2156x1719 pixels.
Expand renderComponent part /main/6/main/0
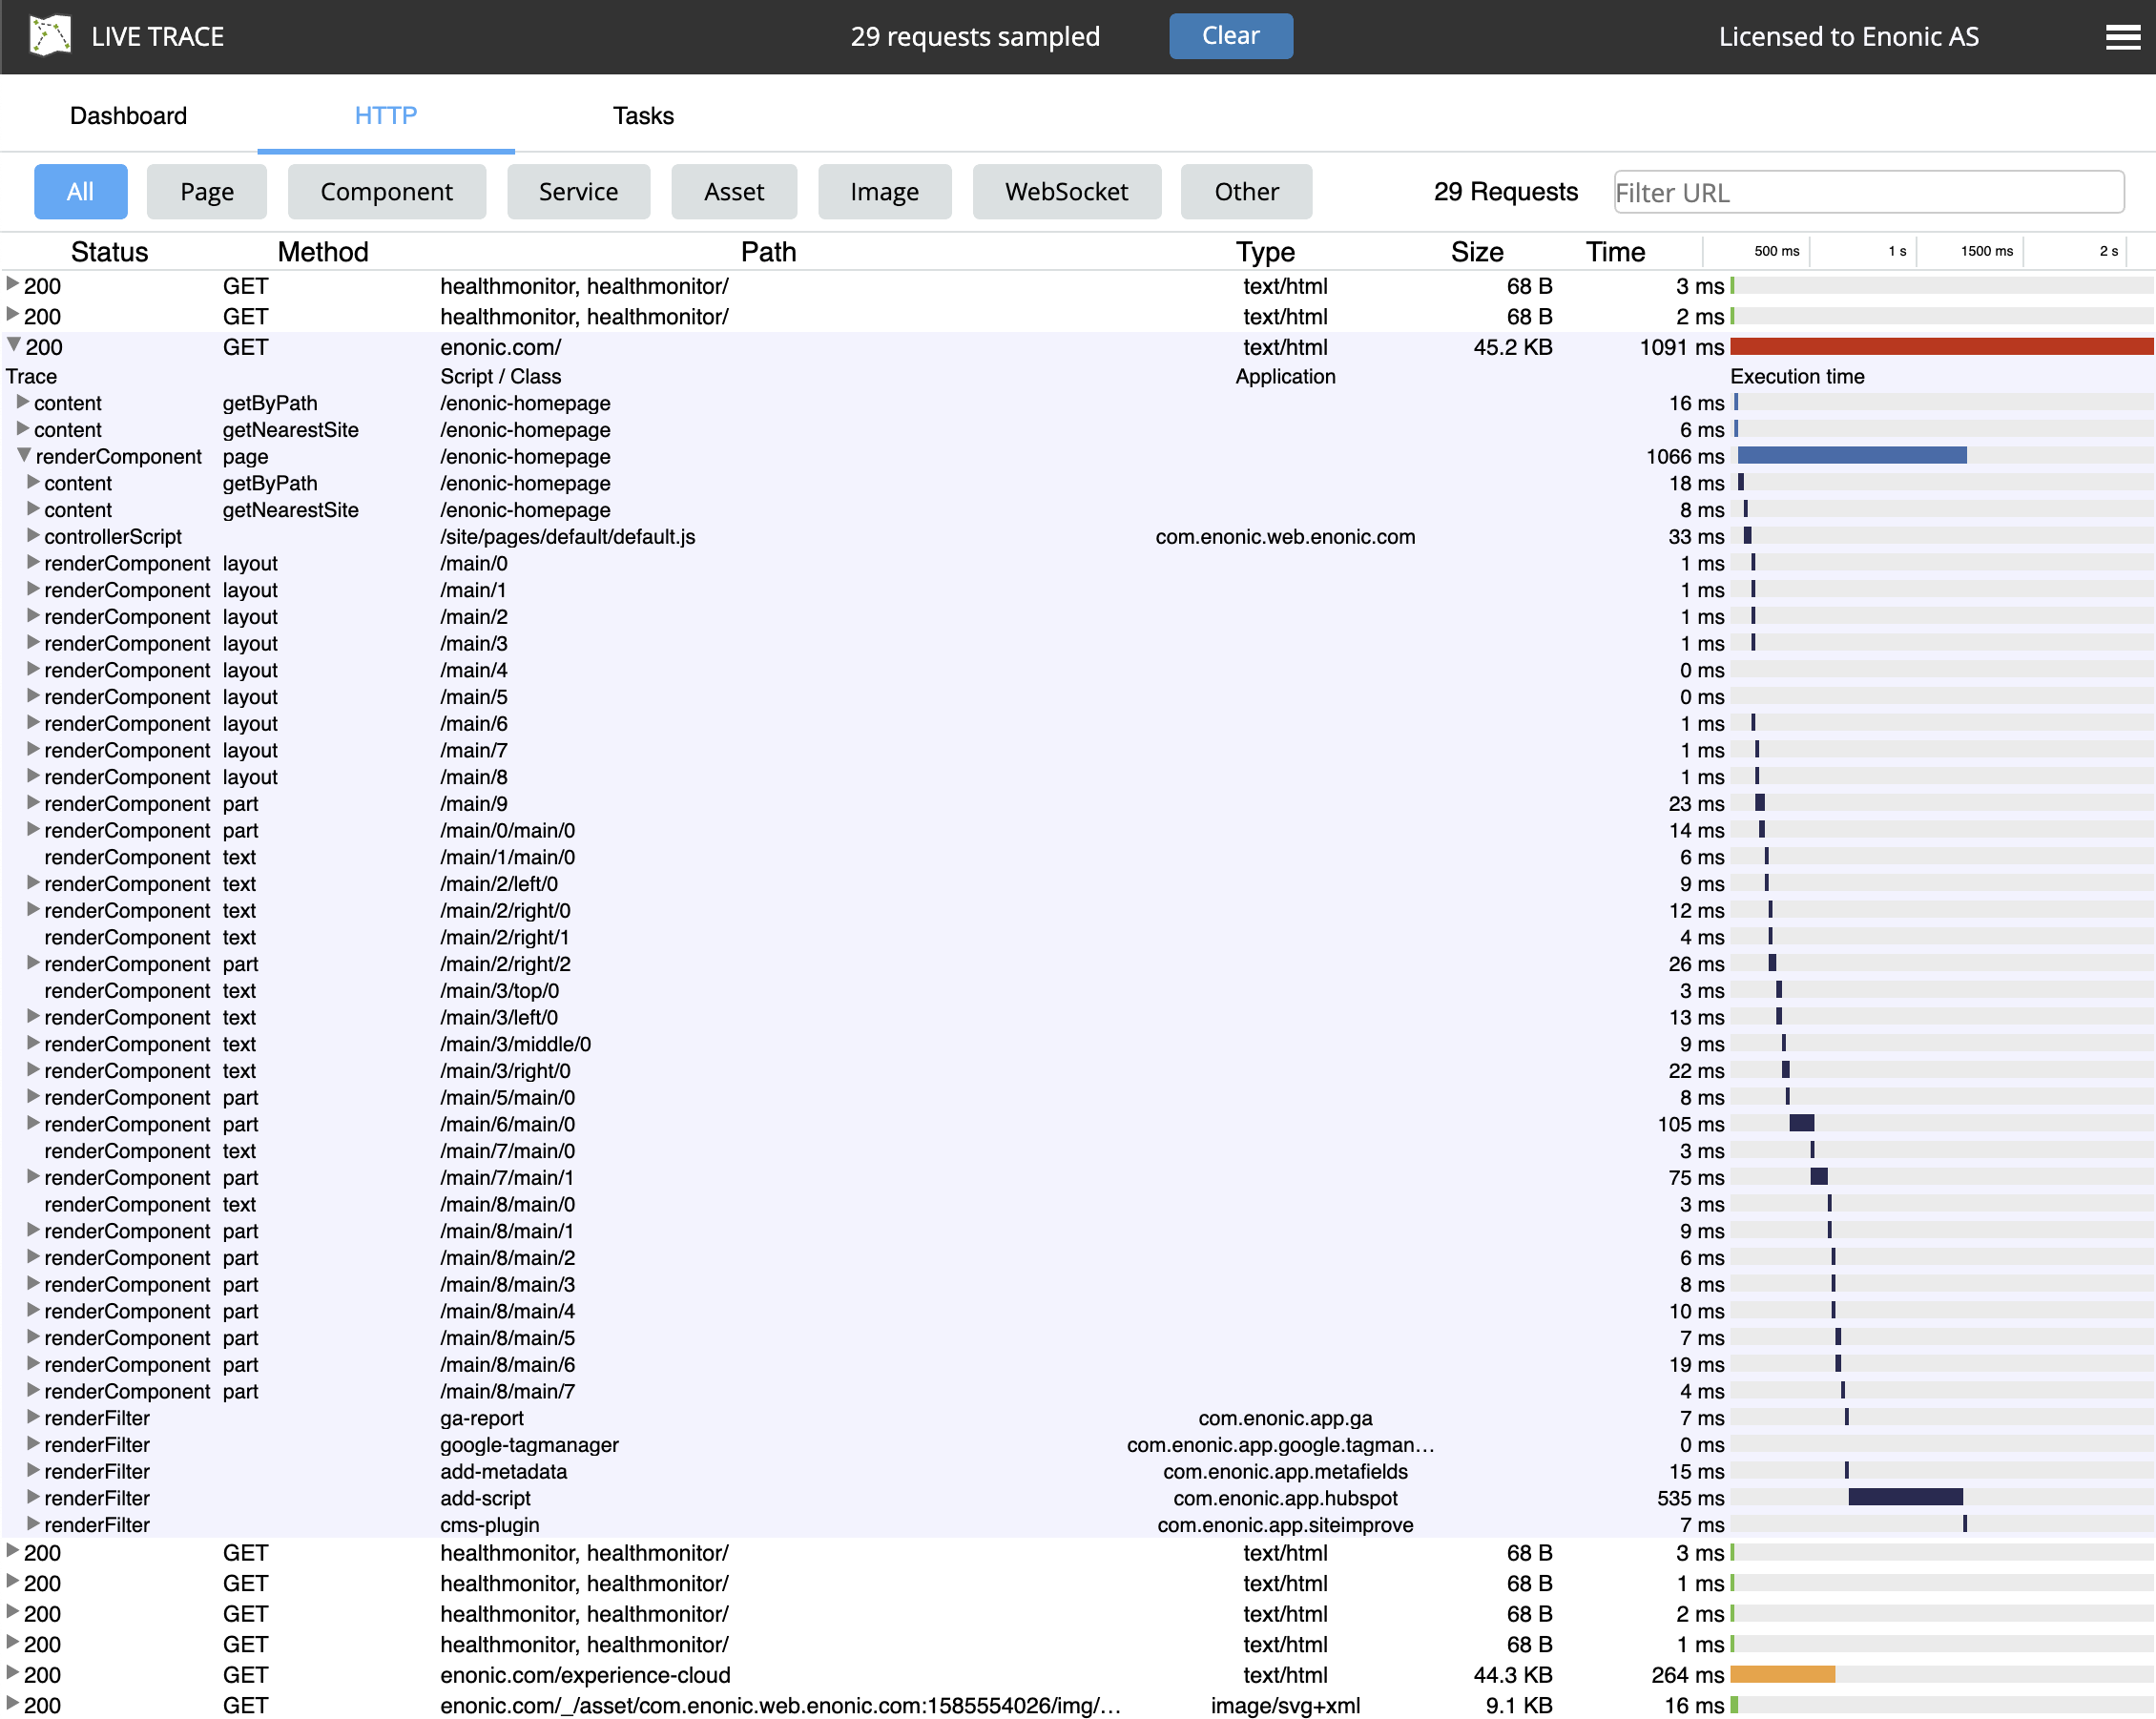click(33, 1123)
